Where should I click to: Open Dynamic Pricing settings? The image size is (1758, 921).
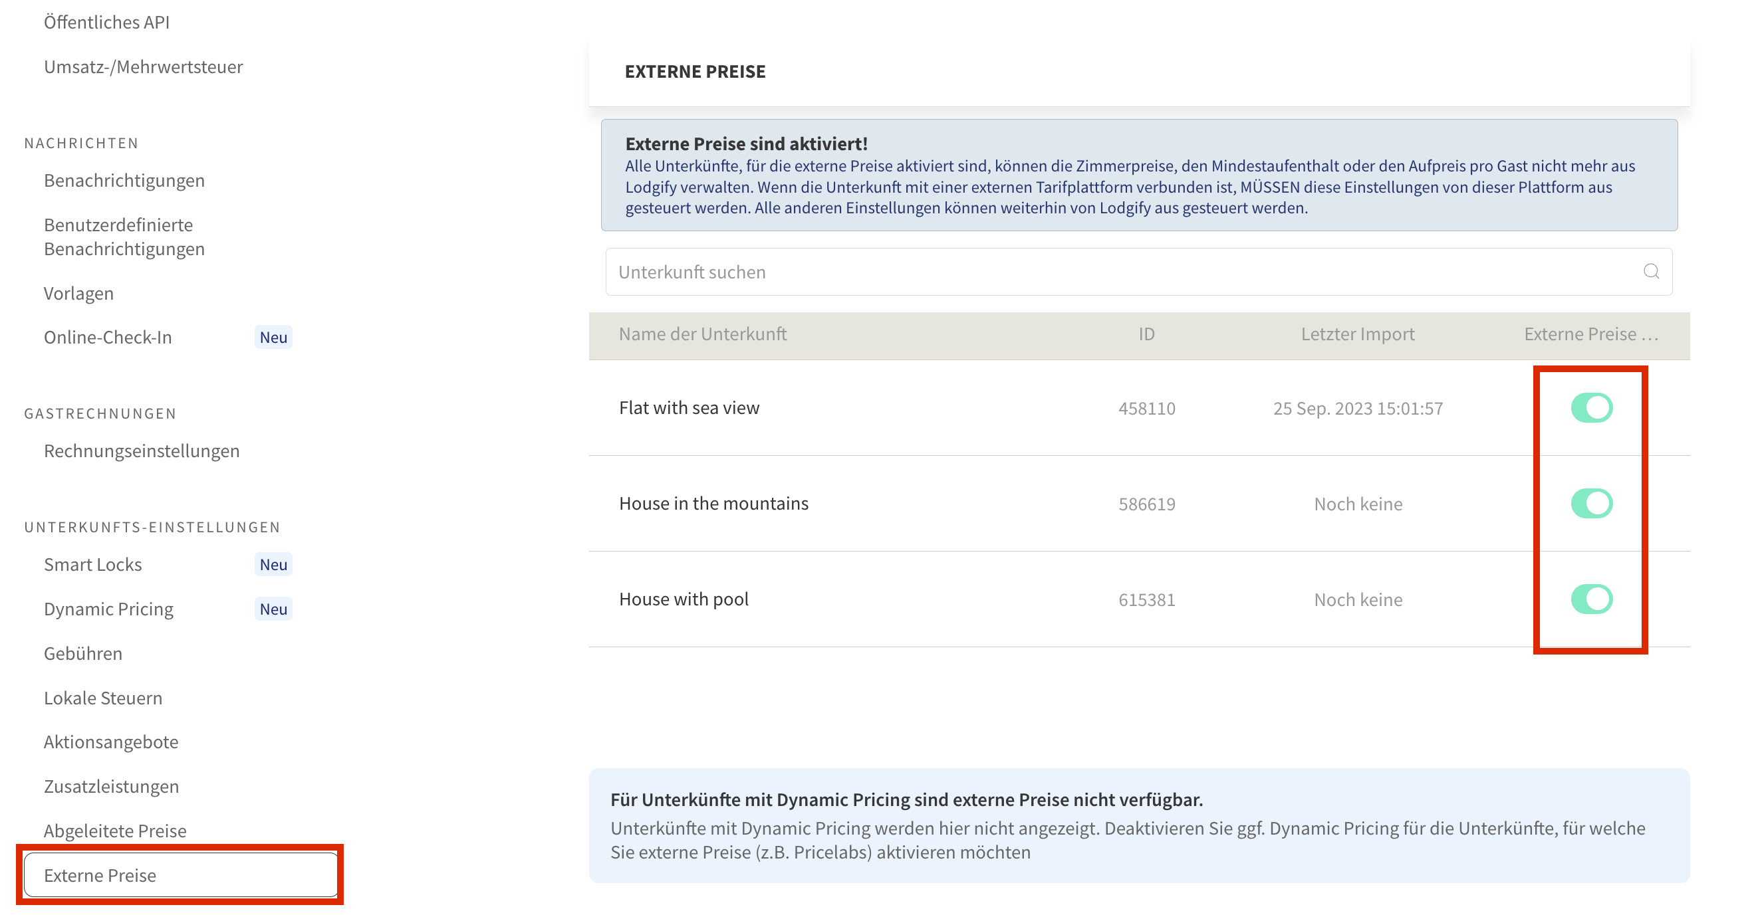tap(108, 609)
